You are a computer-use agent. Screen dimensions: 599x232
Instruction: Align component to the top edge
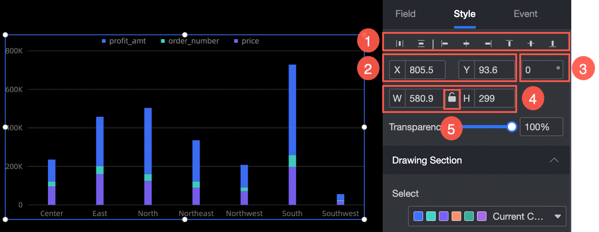click(509, 44)
